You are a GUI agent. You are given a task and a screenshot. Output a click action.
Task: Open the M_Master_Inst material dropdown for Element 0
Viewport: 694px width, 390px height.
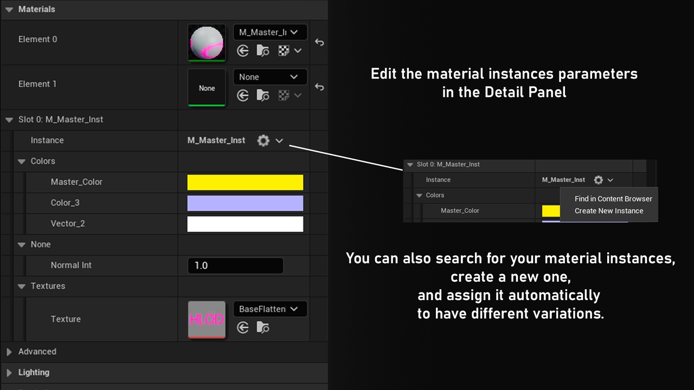(x=270, y=32)
